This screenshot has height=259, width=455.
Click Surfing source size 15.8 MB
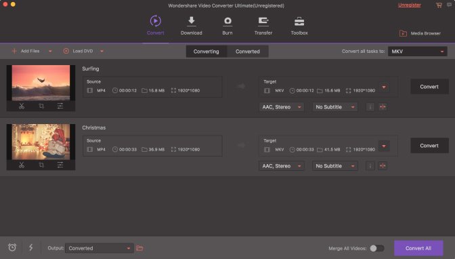click(156, 91)
